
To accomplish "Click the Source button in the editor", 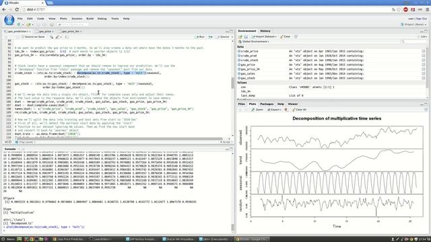I will point(223,37).
